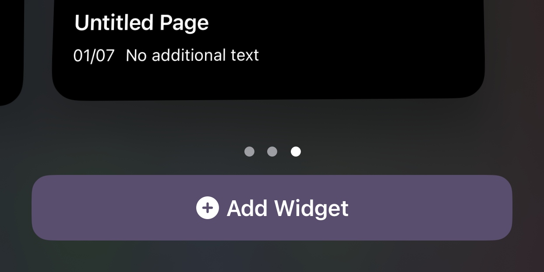The width and height of the screenshot is (544, 272).
Task: Click the word "Add" beside the plus icon
Action: [x=247, y=208]
